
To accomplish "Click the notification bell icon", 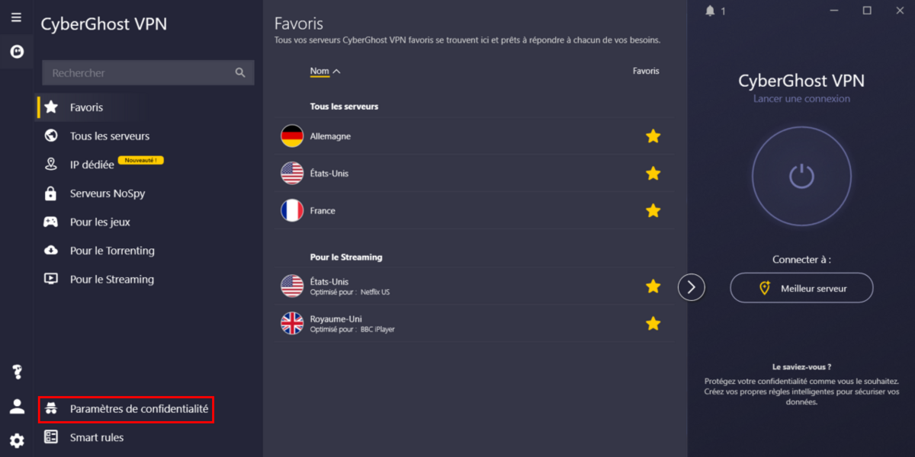I will click(x=711, y=11).
